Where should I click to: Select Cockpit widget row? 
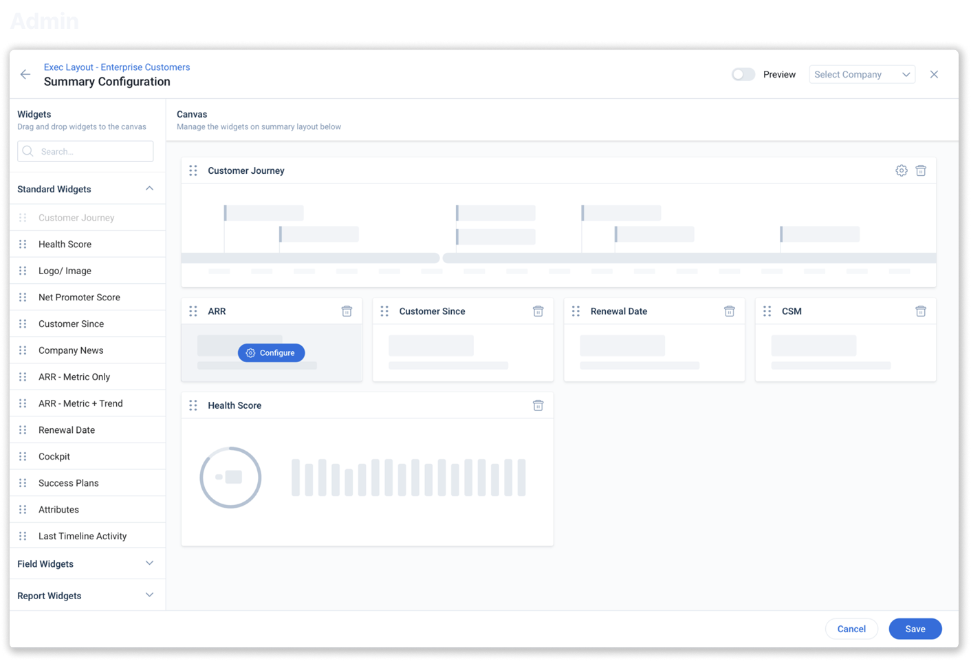[x=87, y=456]
